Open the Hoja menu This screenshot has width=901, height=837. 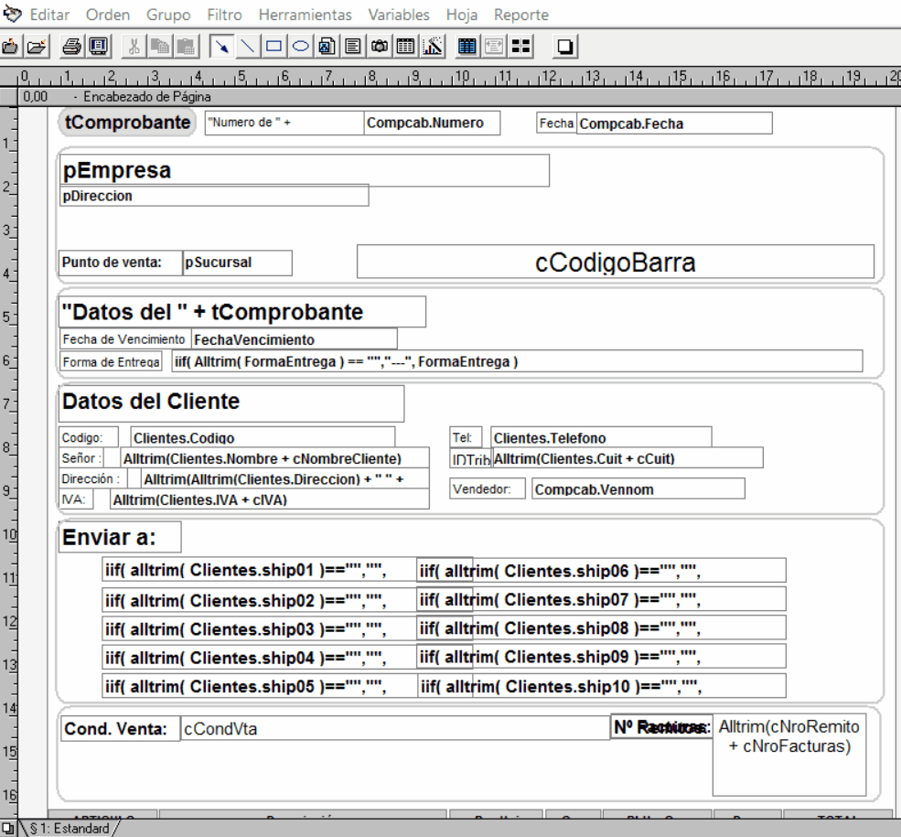coord(462,15)
